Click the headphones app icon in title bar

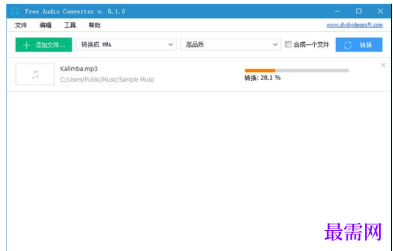coord(15,12)
